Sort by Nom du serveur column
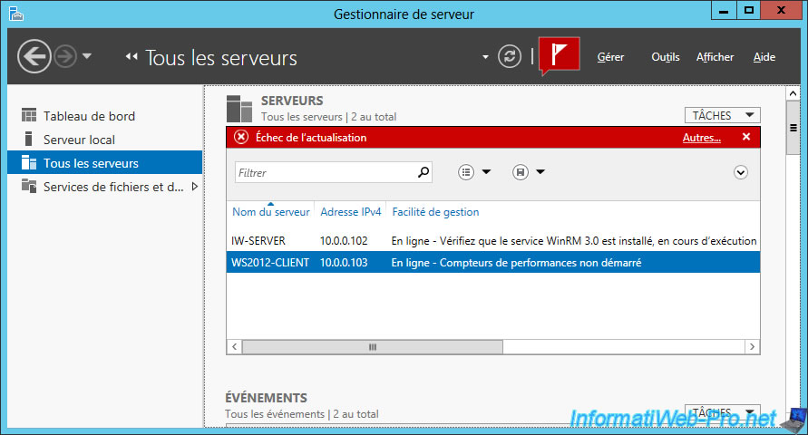The image size is (808, 435). click(271, 211)
